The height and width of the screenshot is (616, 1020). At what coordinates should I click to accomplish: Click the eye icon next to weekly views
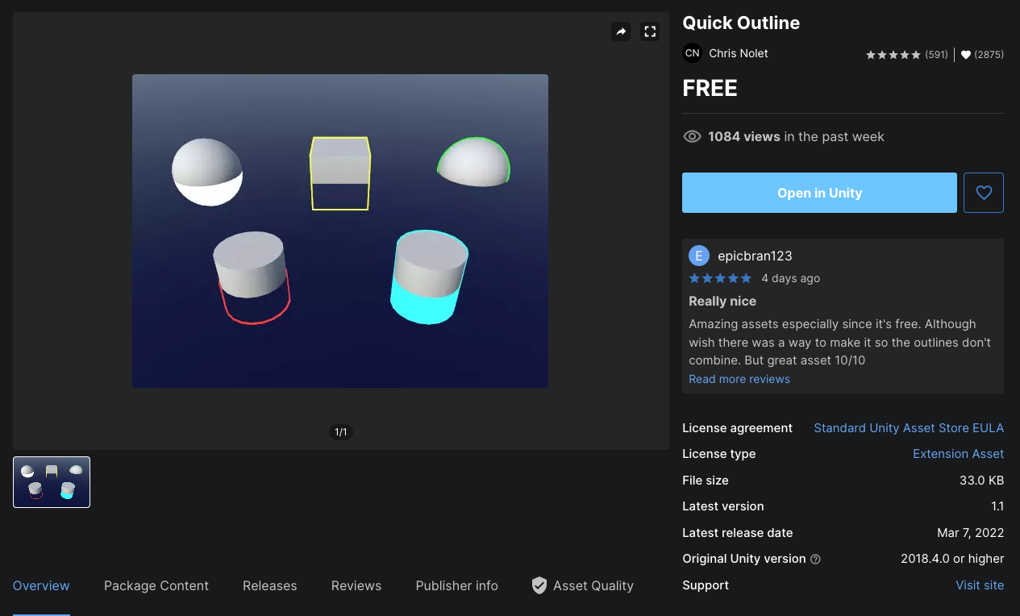pos(692,136)
